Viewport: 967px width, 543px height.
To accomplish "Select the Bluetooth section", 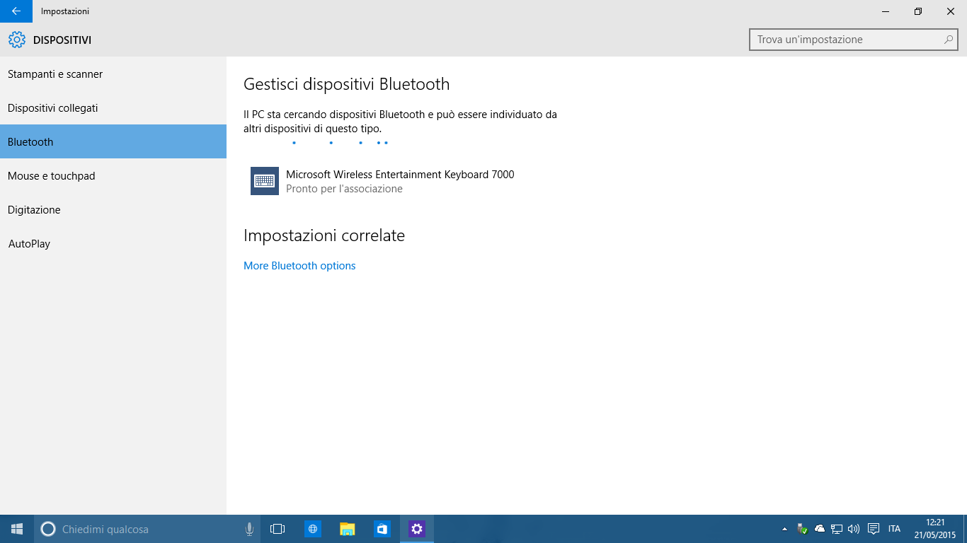I will pos(113,141).
